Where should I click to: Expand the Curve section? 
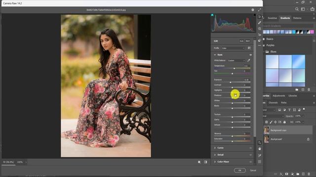(215, 148)
